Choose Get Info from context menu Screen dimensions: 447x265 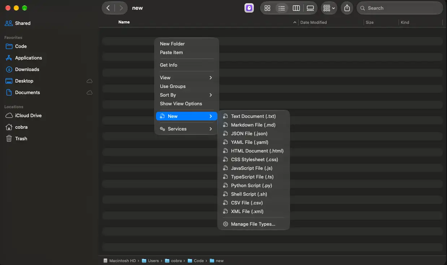(187, 65)
